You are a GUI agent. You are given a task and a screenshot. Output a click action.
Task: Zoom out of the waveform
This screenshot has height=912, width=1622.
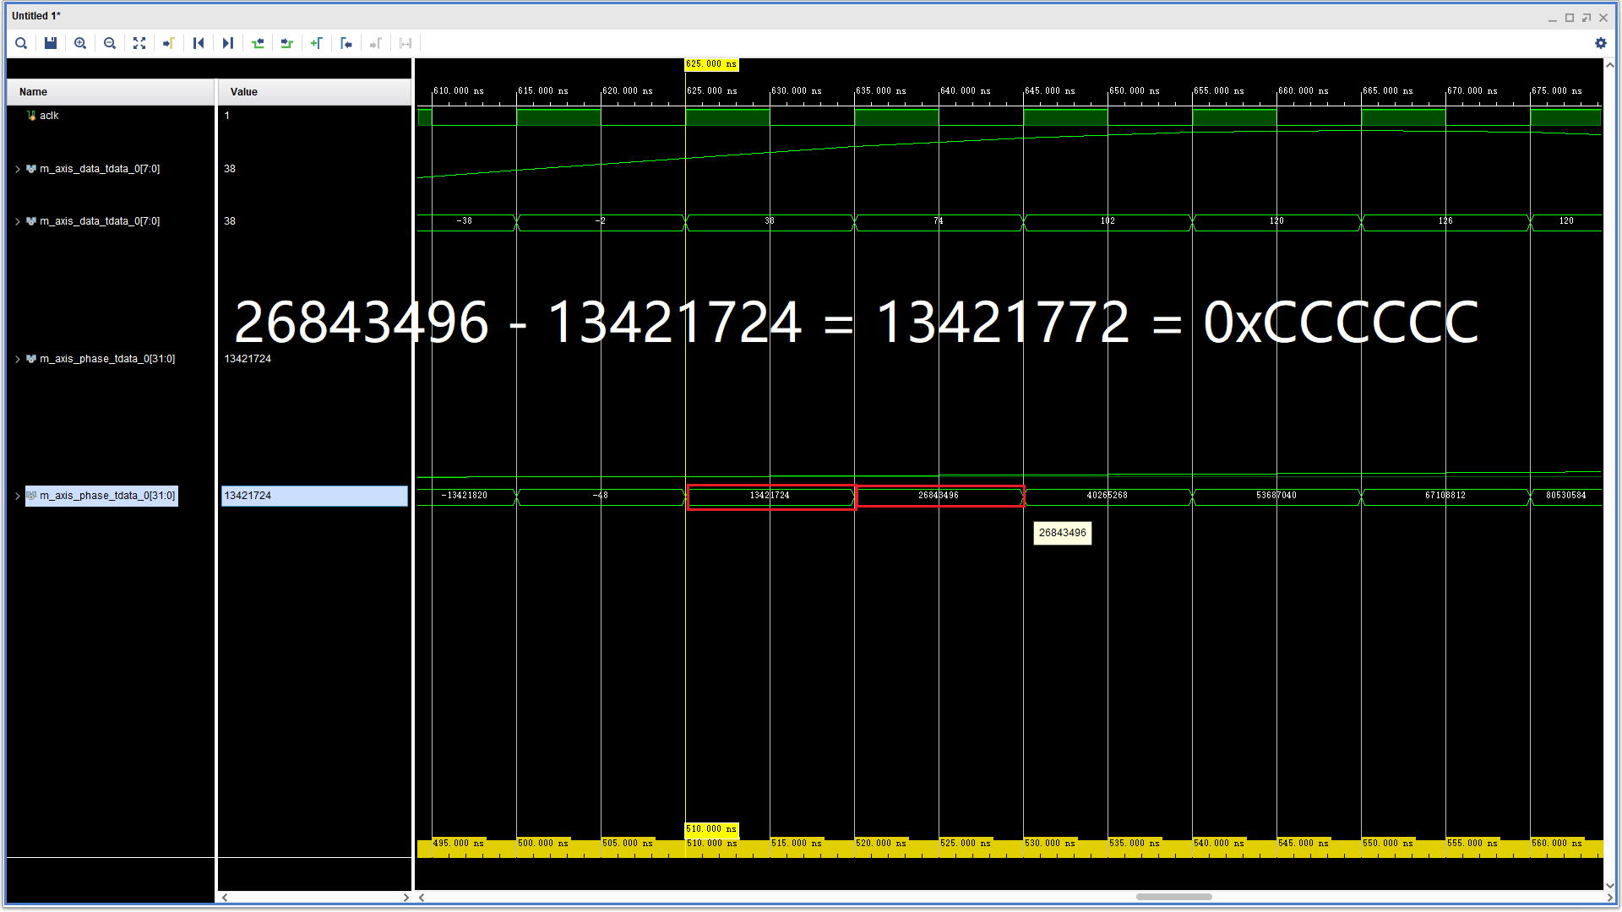[109, 43]
